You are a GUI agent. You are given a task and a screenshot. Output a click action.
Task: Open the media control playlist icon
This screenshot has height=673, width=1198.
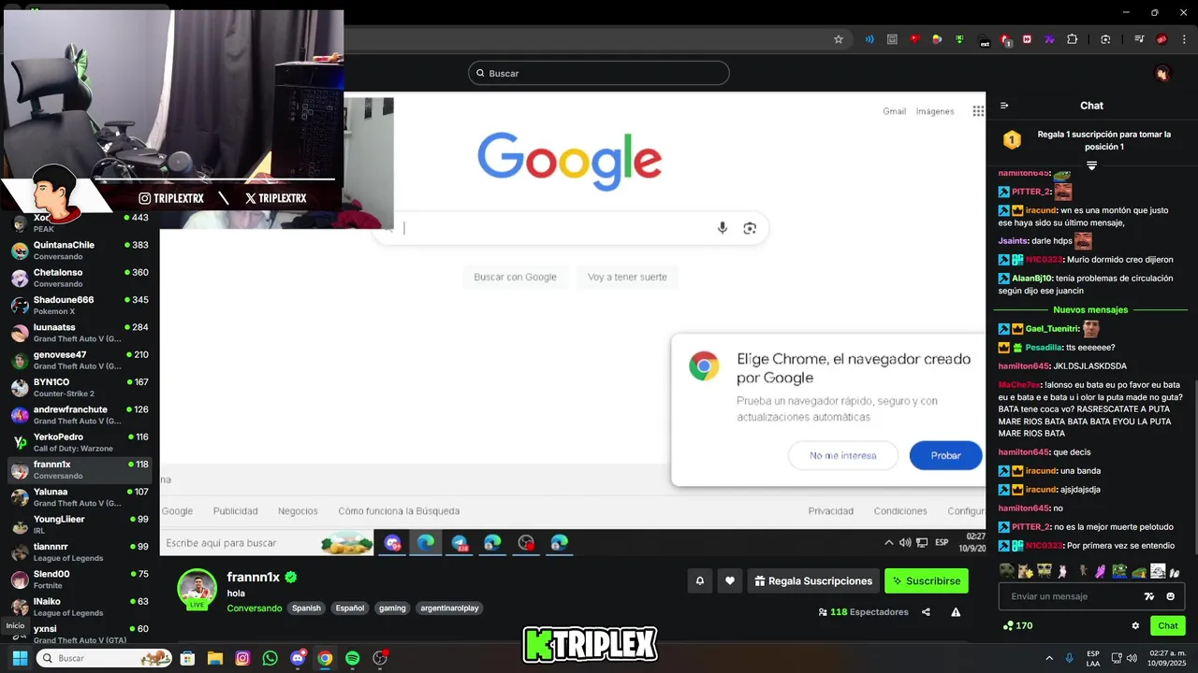(x=1139, y=39)
